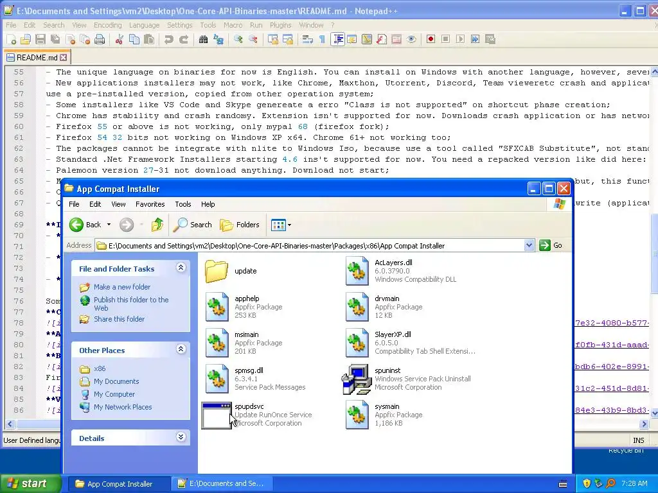Click the Save recorded macro icon
The height and width of the screenshot is (493, 658).
point(490,39)
